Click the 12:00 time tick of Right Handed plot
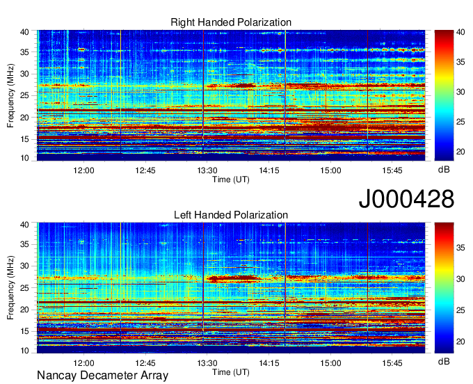This screenshot has width=473, height=384. coord(83,170)
